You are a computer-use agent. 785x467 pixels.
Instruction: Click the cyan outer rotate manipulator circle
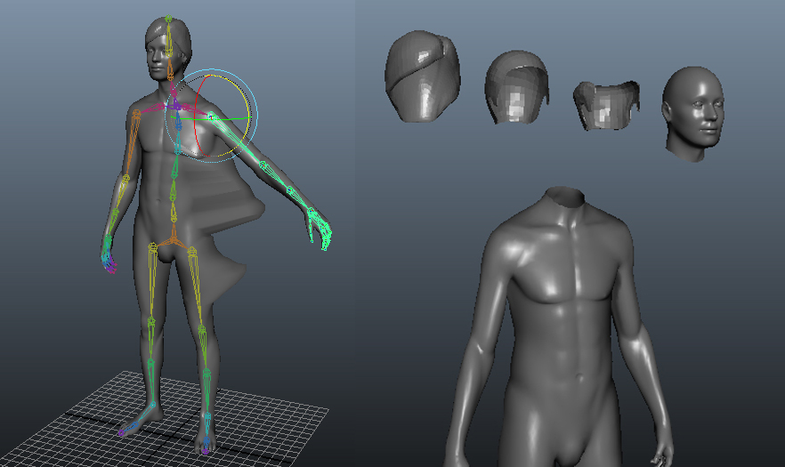click(x=255, y=116)
